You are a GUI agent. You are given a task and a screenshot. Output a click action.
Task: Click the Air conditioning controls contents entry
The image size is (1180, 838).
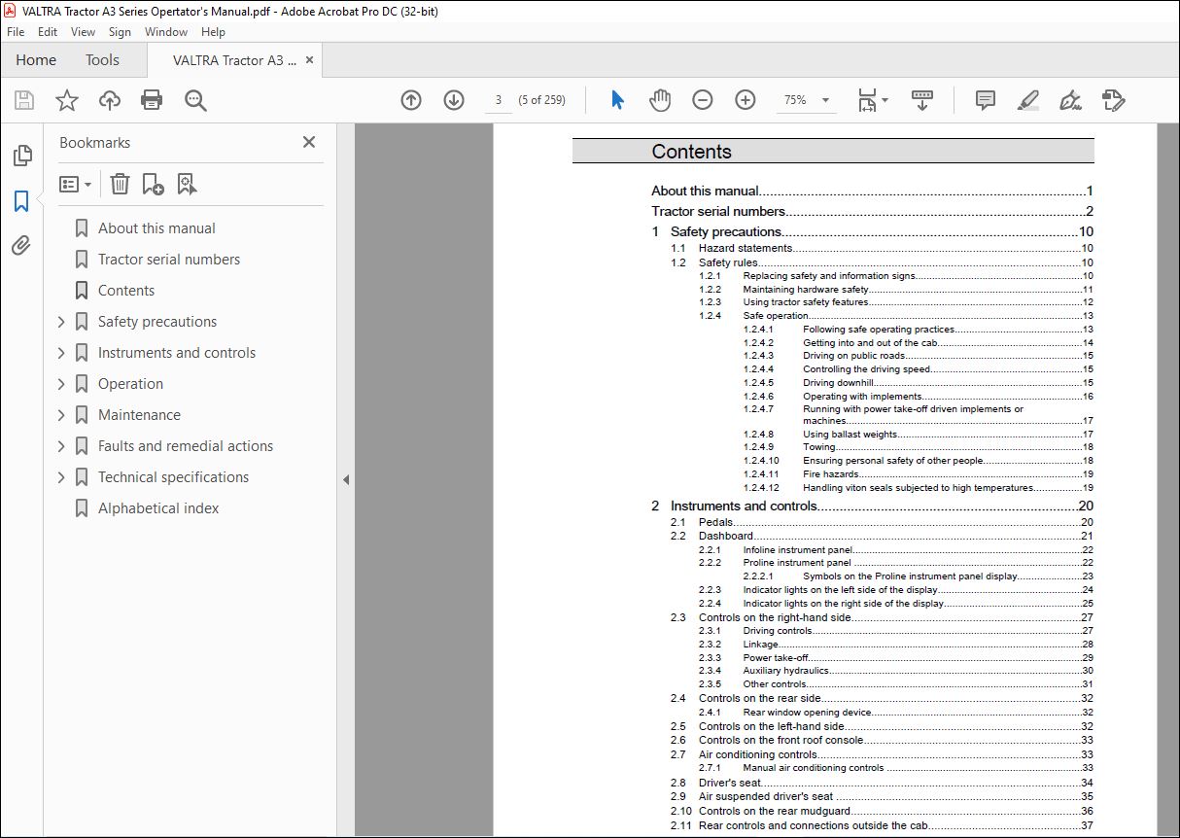tap(758, 754)
